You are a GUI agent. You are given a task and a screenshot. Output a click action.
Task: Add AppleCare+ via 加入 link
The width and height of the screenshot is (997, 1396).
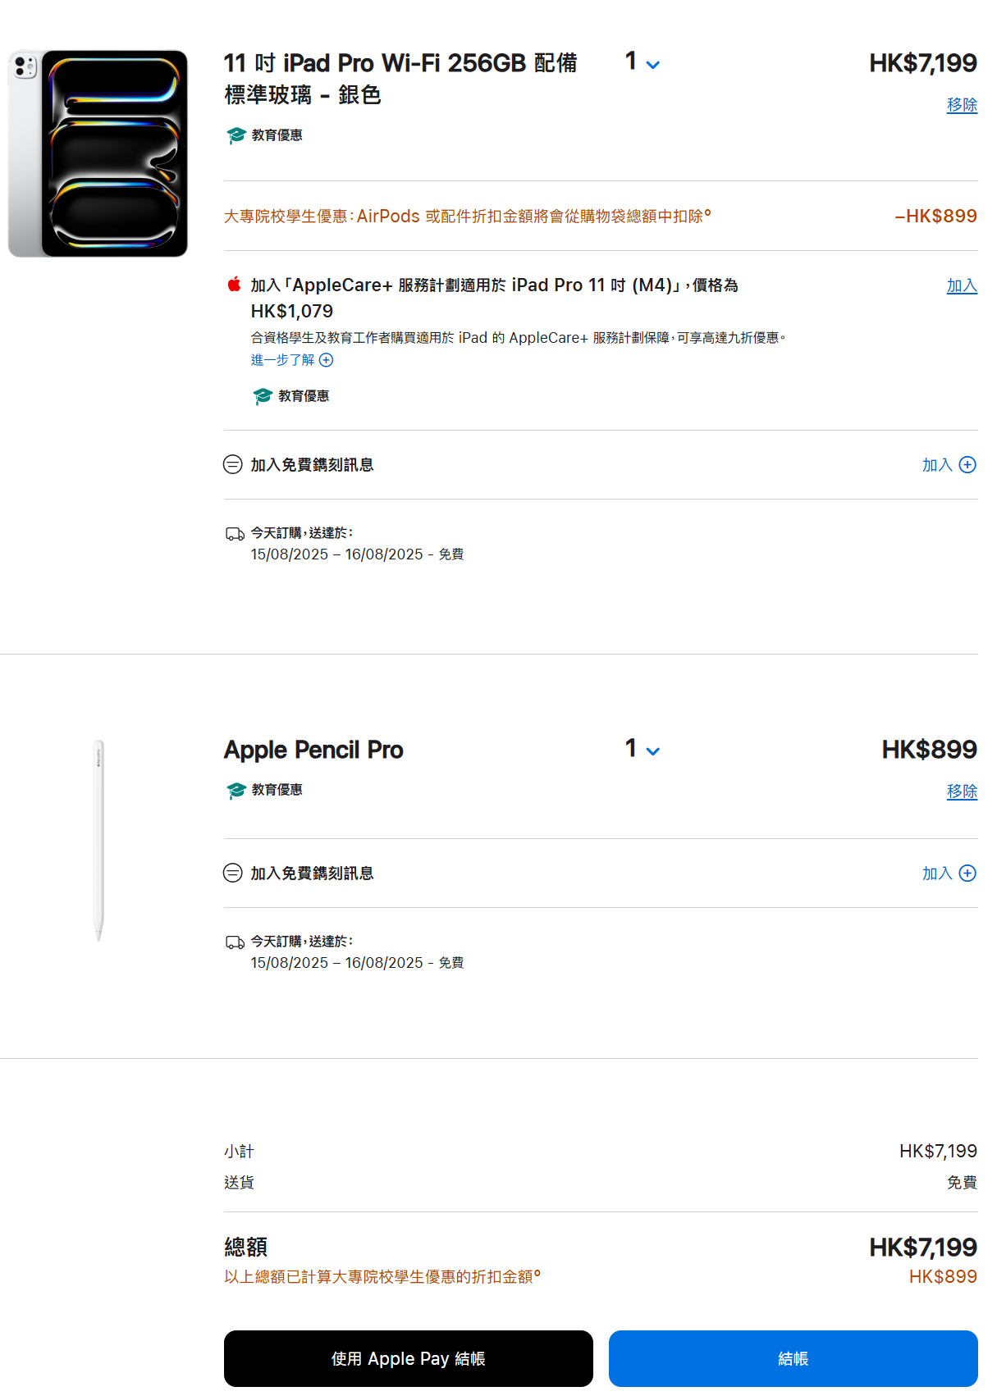click(x=962, y=285)
